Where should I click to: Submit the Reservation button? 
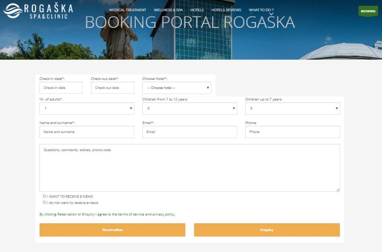coord(112,230)
